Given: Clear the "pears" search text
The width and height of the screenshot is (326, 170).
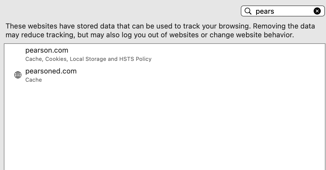Looking at the screenshot, I should (x=317, y=11).
